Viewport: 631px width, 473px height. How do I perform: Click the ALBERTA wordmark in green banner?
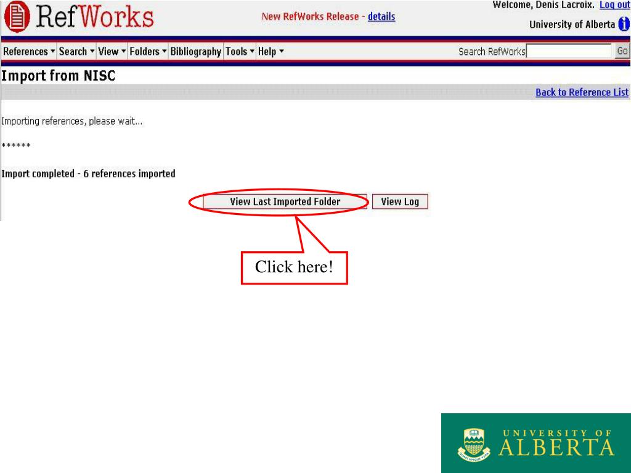(556, 447)
